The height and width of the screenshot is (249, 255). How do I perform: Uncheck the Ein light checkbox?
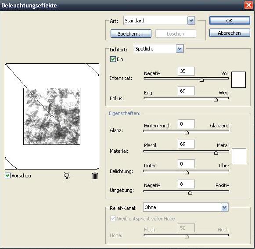coord(113,59)
